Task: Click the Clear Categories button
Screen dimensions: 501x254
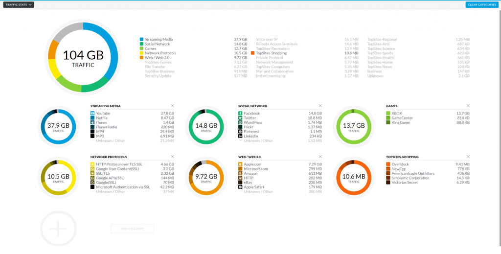Action: click(x=482, y=4)
